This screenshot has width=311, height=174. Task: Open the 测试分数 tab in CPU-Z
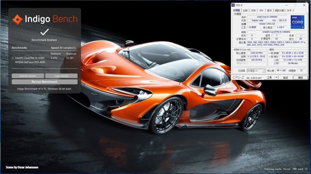pyautogui.click(x=279, y=10)
